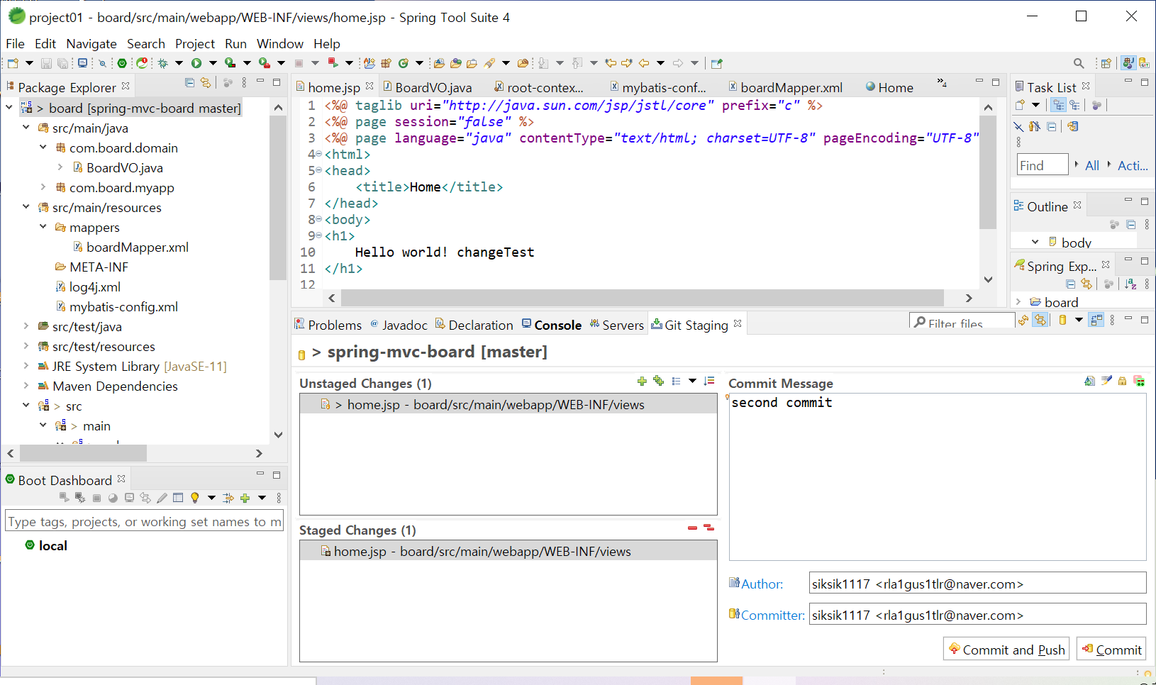The image size is (1156, 685).
Task: Expand the com.board.myapp package
Action: pyautogui.click(x=43, y=187)
